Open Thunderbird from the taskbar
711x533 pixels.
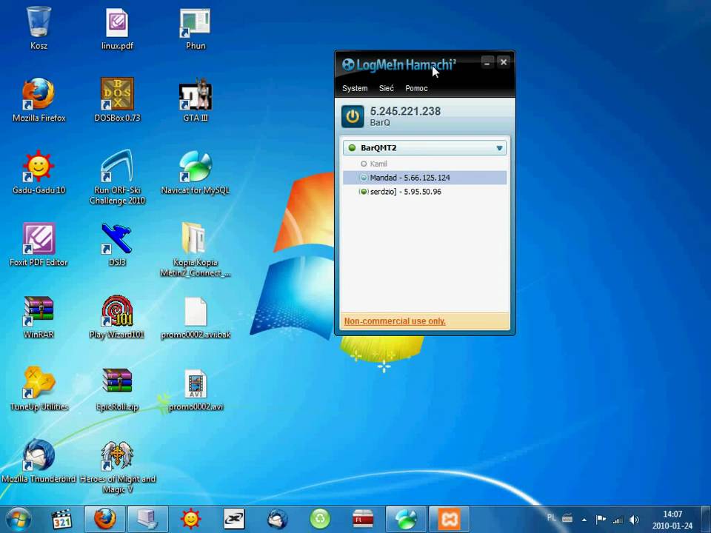277,520
